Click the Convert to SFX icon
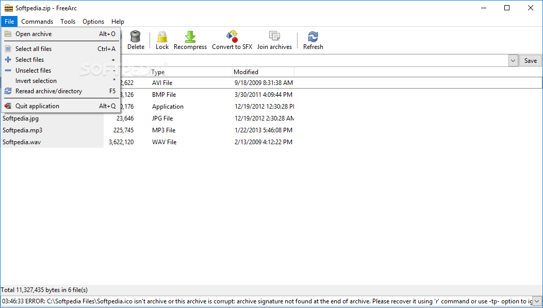Image resolution: width=543 pixels, height=308 pixels. (232, 37)
